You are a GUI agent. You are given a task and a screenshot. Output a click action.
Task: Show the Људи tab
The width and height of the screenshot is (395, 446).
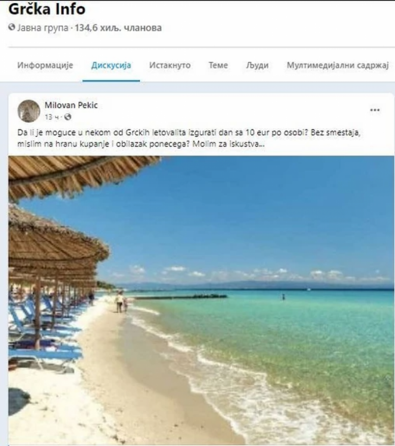257,65
